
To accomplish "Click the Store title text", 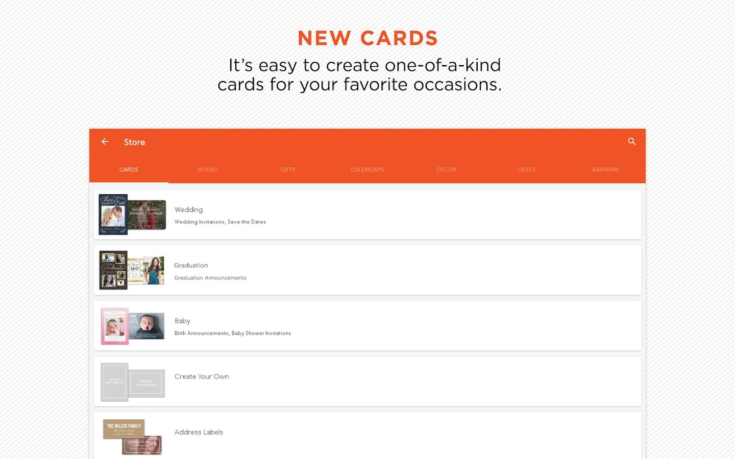I will click(x=134, y=142).
